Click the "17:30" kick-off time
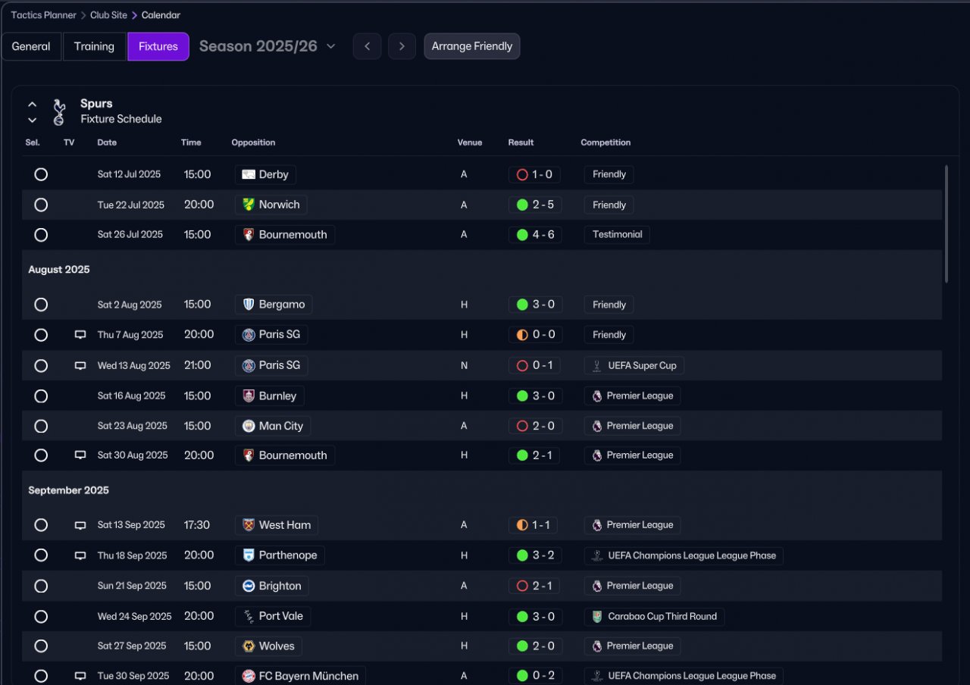The image size is (970, 685). click(197, 525)
